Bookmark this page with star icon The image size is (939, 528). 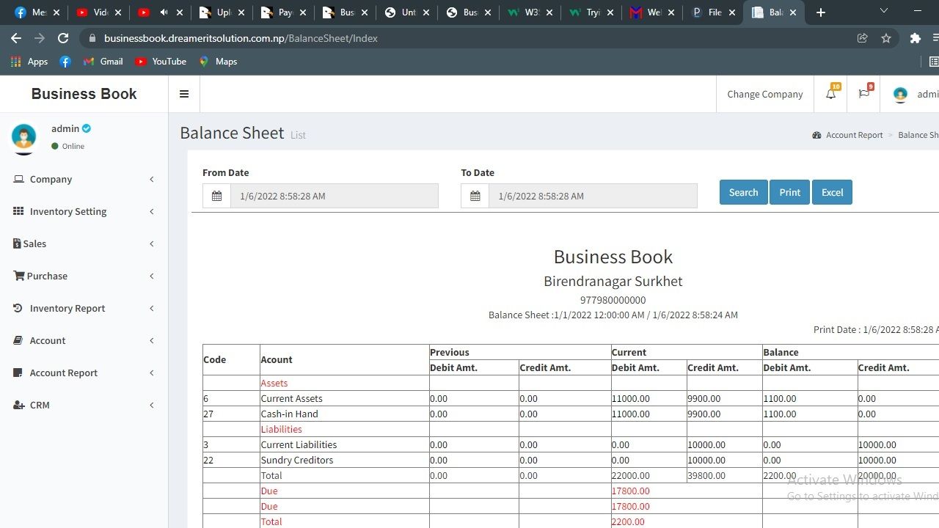[886, 38]
